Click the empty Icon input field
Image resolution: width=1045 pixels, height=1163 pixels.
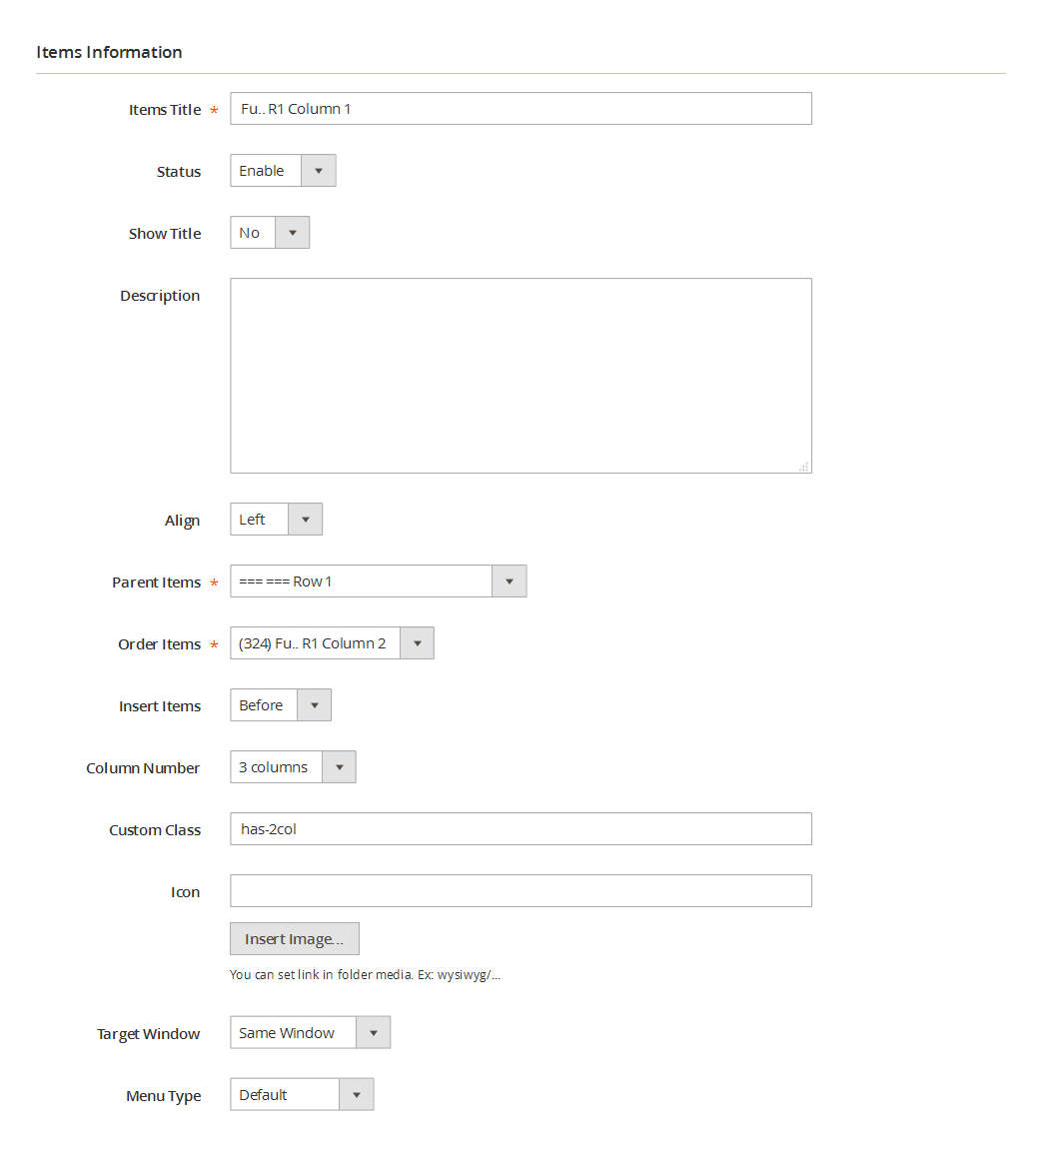point(521,891)
